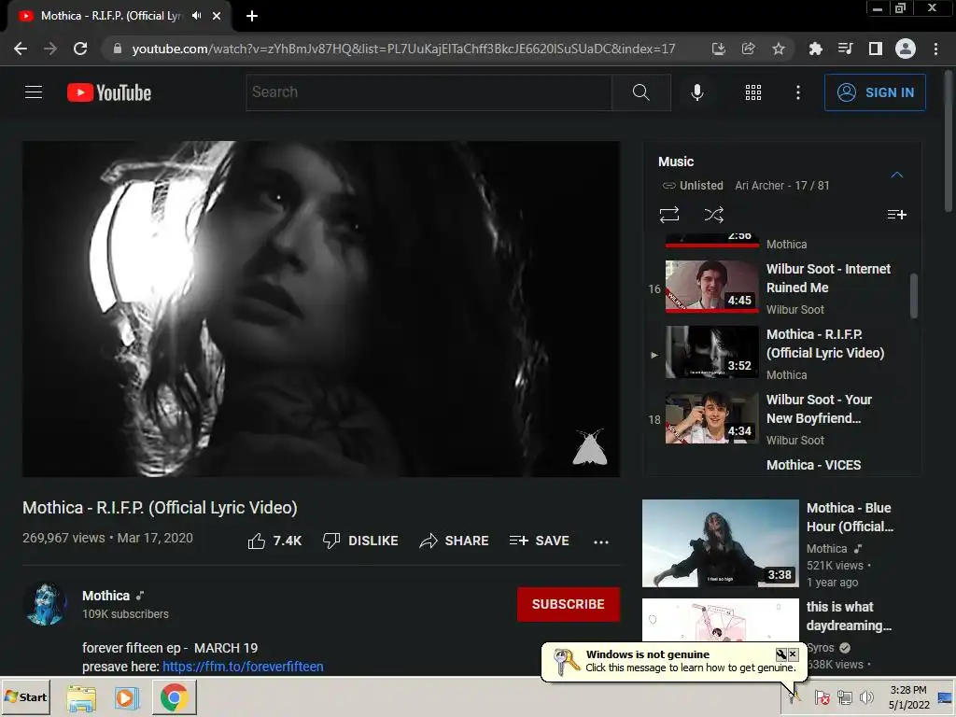Click the network tray icon
This screenshot has width=956, height=717.
click(x=844, y=696)
